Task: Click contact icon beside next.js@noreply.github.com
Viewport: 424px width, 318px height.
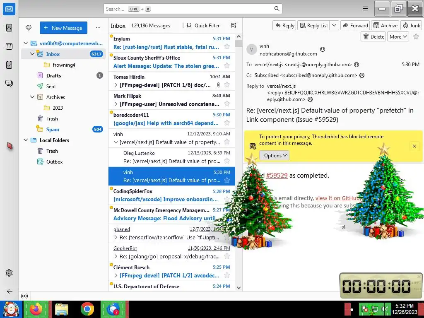Action: point(357,65)
